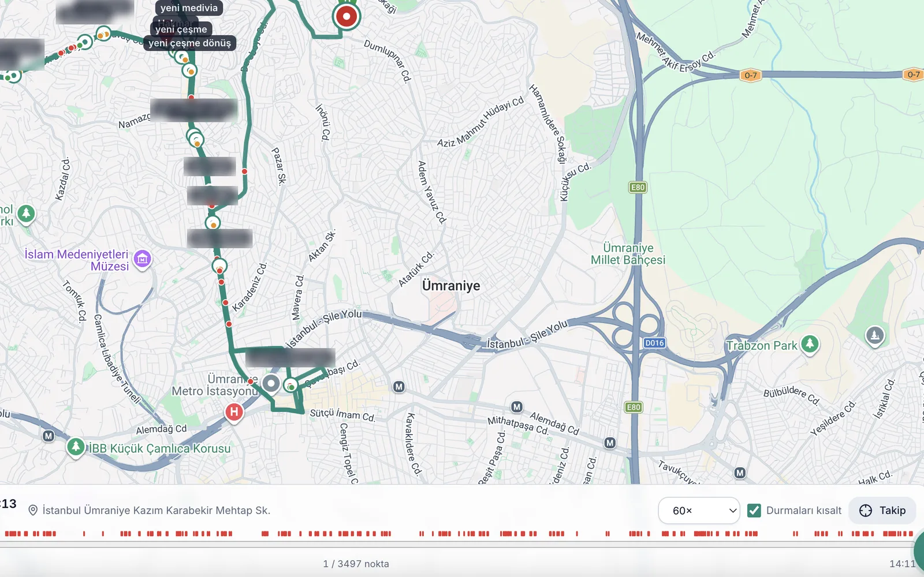Click the Trabzon Park tree icon
Screen dimensions: 924x577
click(x=810, y=344)
